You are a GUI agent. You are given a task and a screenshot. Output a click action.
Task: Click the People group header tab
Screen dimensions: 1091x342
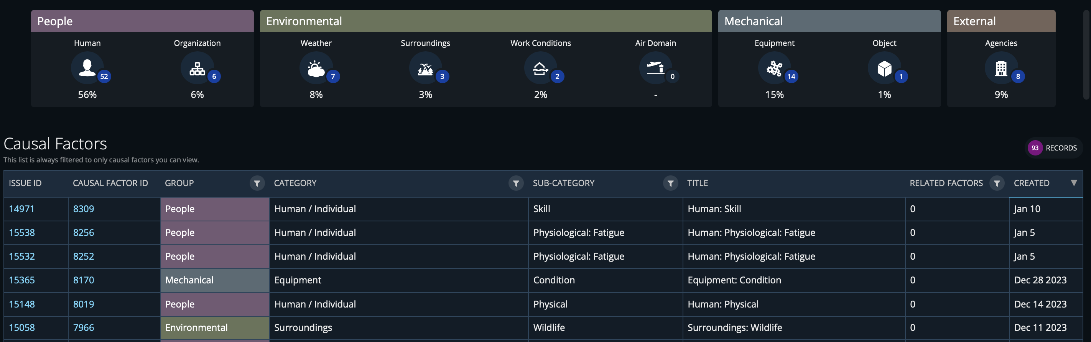(x=142, y=21)
